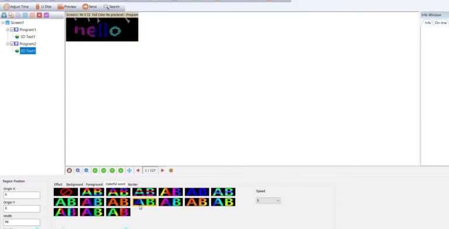This screenshot has height=229, width=449.
Task: Choose the no-effect red circle-slash swatch
Action: (x=65, y=192)
